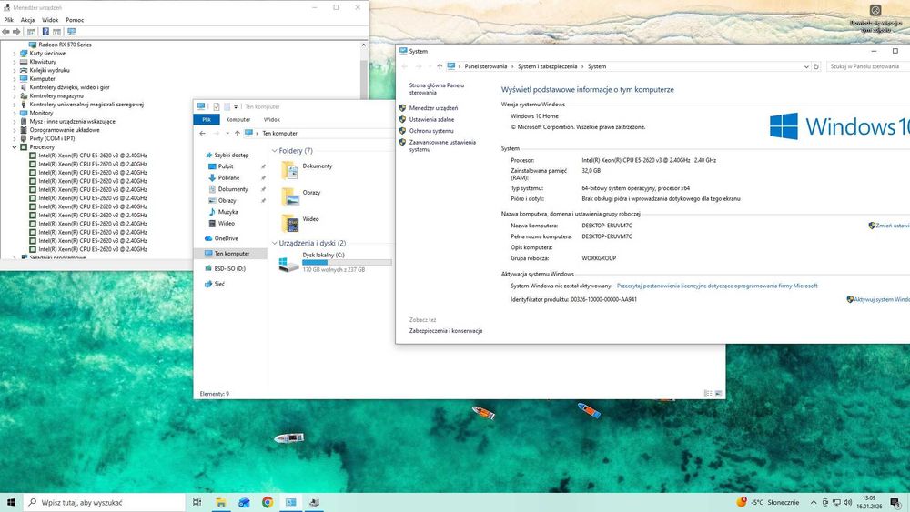
Task: Open Explorer recent locations dropdown arrow
Action: [x=227, y=134]
